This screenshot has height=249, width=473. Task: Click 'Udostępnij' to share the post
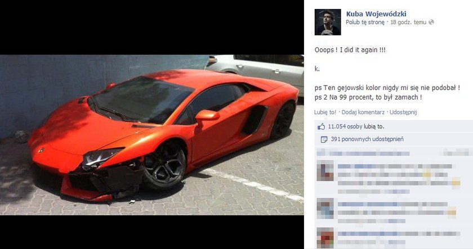coord(403,112)
